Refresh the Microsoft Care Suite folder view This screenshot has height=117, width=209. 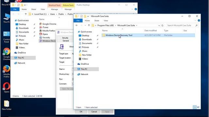coord(162,25)
